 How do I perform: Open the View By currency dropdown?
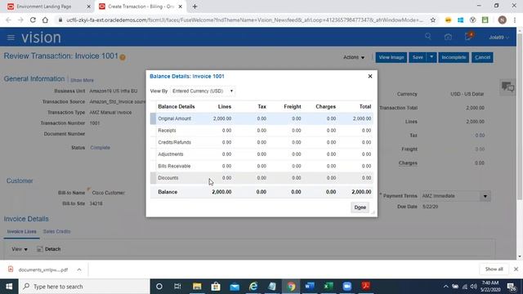(x=203, y=91)
